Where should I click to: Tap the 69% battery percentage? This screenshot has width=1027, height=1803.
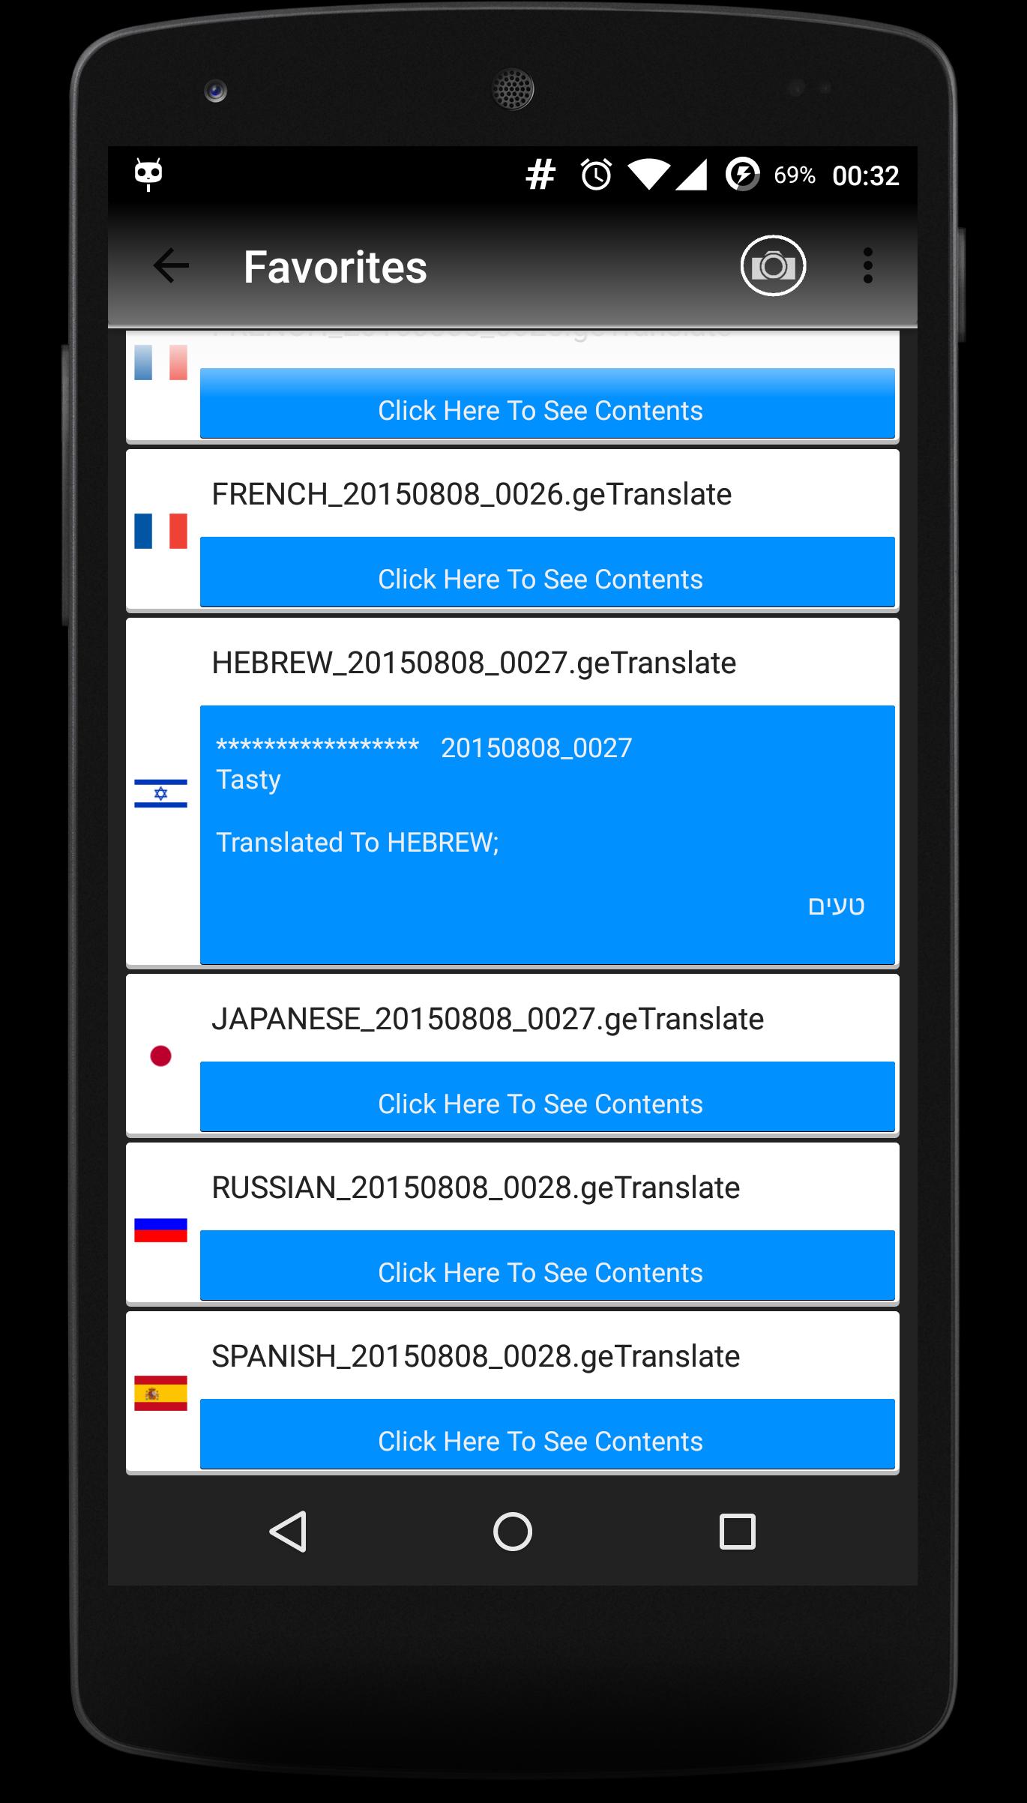point(795,175)
